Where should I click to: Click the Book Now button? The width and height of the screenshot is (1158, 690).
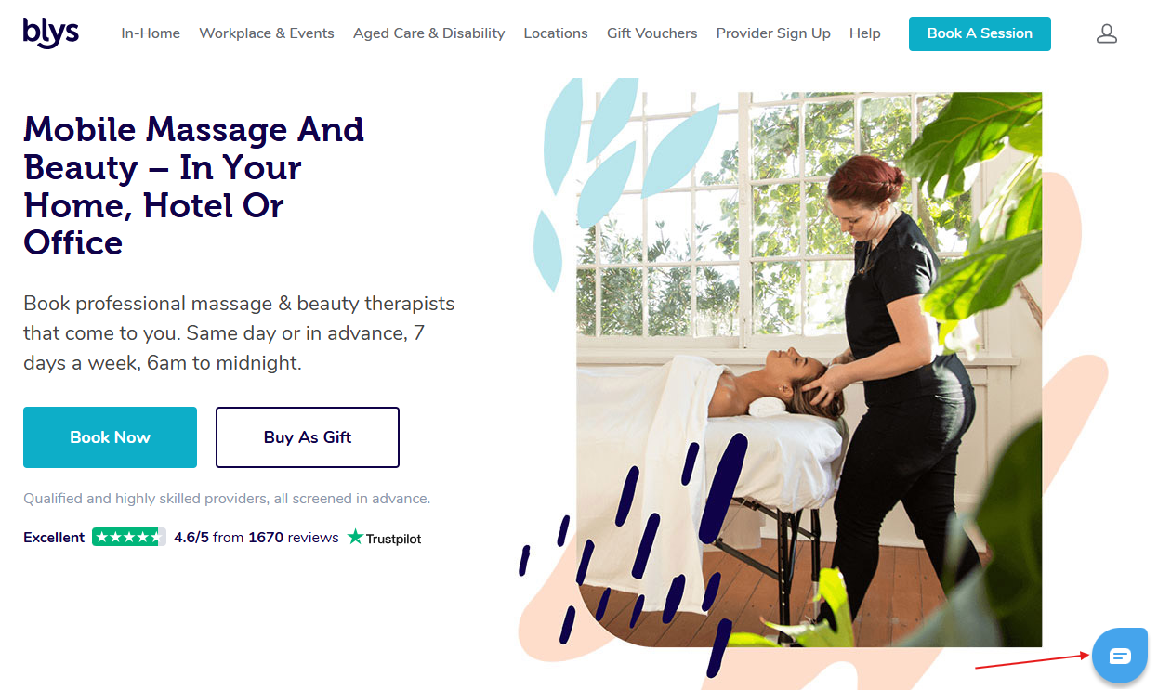(x=110, y=437)
